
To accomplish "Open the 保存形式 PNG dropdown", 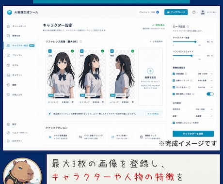I will pos(204,109).
